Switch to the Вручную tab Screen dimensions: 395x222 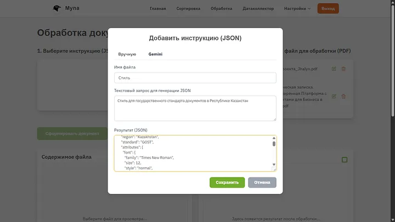(x=127, y=54)
